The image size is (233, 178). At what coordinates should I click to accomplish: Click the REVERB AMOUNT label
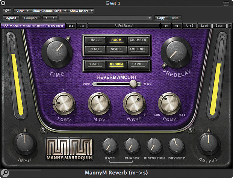pos(117,77)
